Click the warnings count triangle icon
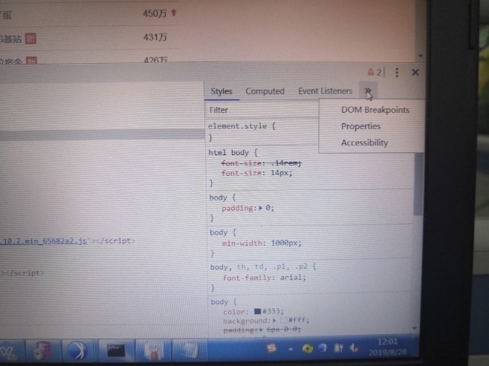489x366 pixels. pos(371,72)
